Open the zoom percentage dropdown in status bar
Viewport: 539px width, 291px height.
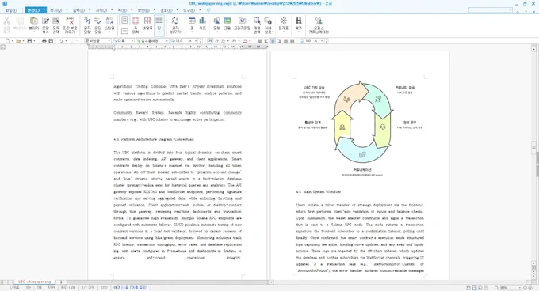519,288
